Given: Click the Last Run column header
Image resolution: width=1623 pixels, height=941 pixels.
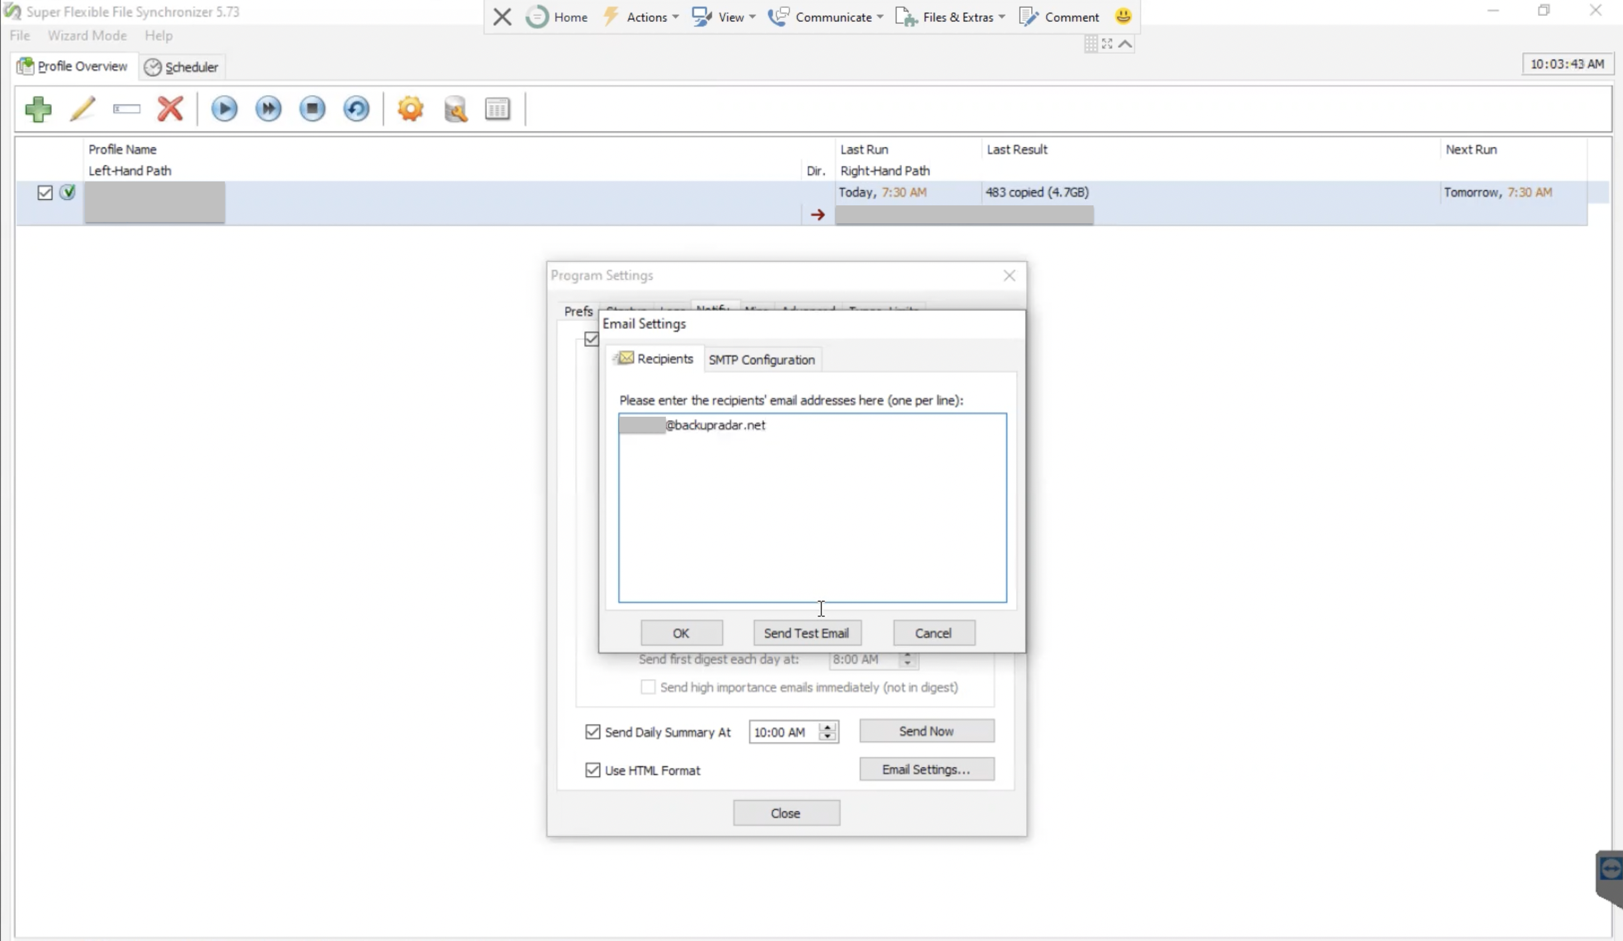Looking at the screenshot, I should pos(863,150).
